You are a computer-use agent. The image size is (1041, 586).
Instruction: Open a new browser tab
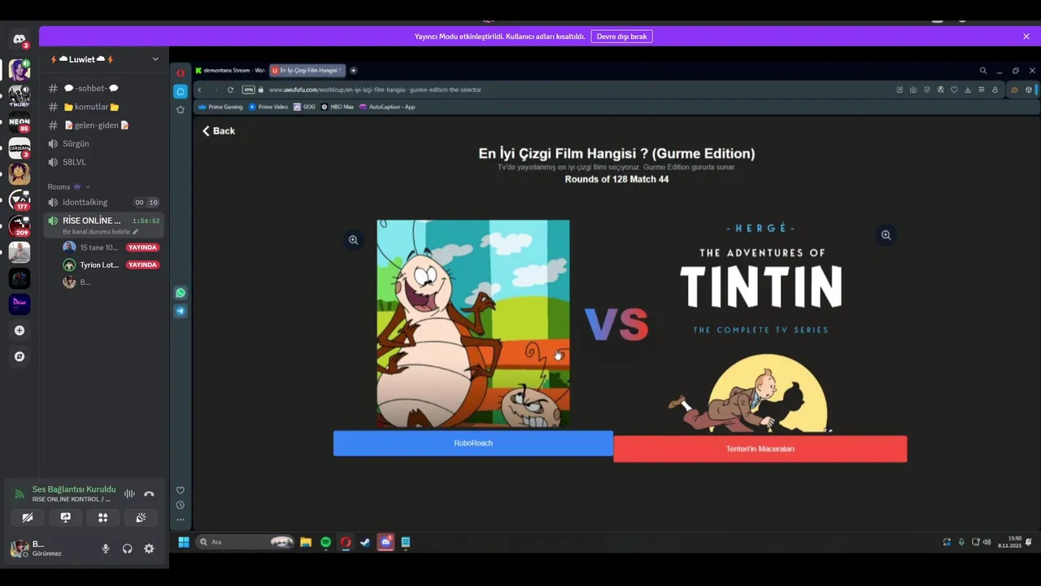(x=353, y=71)
